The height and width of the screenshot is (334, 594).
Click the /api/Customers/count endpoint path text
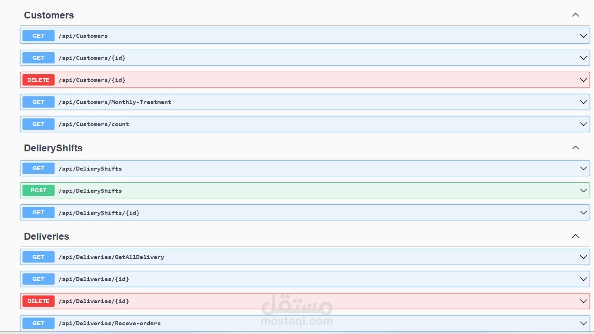coord(94,124)
